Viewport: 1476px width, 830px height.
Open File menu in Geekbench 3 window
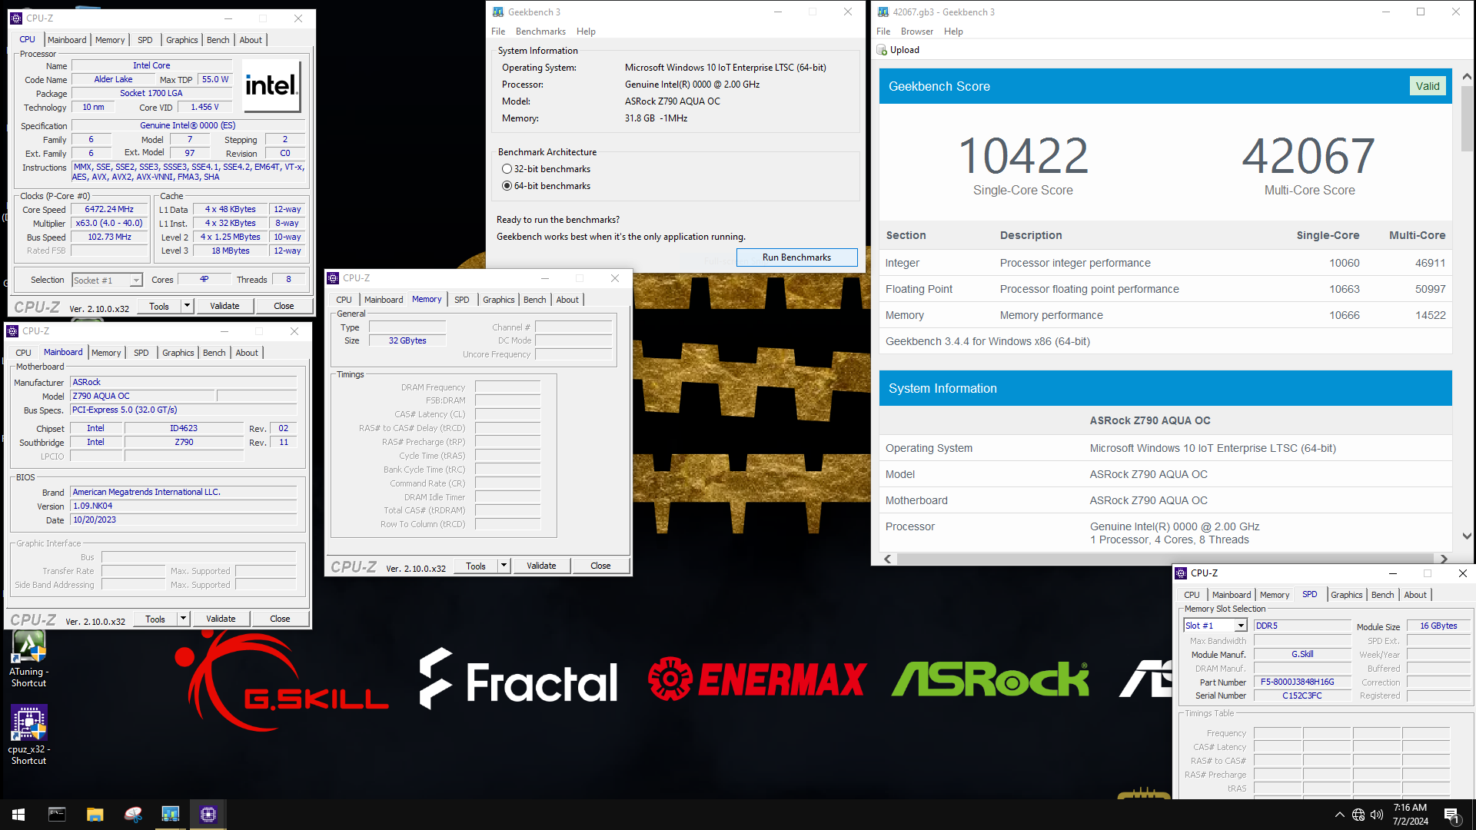(498, 32)
